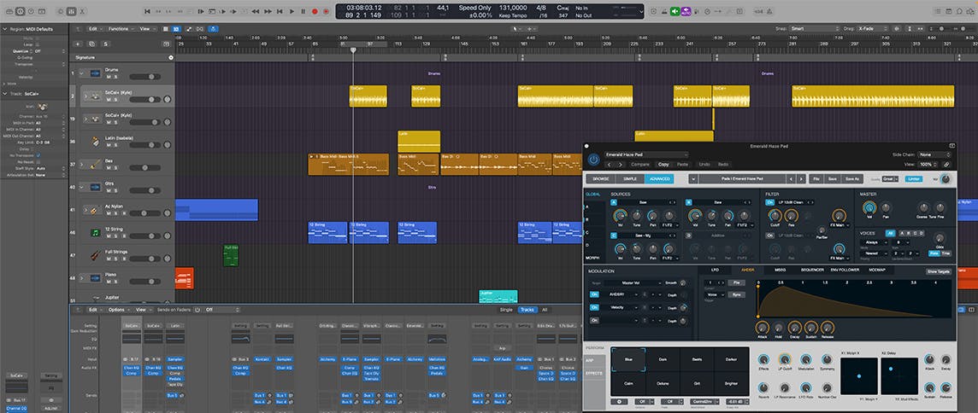Click the Forward transport button
The image size is (978, 413).
[268, 11]
